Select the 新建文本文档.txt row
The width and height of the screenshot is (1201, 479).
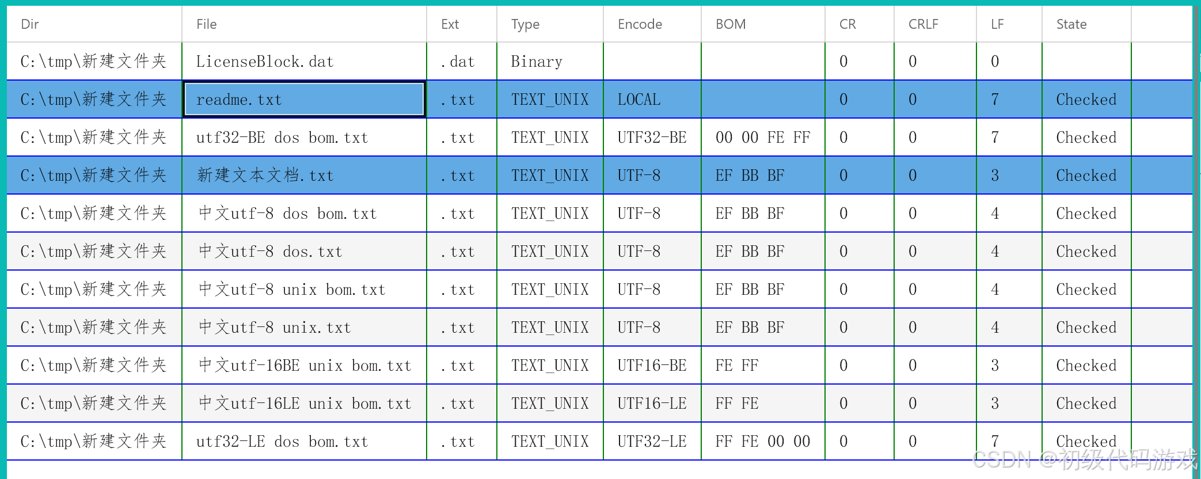(x=265, y=175)
